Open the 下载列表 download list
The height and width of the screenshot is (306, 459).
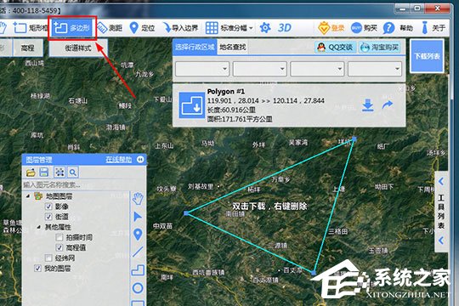tap(427, 56)
